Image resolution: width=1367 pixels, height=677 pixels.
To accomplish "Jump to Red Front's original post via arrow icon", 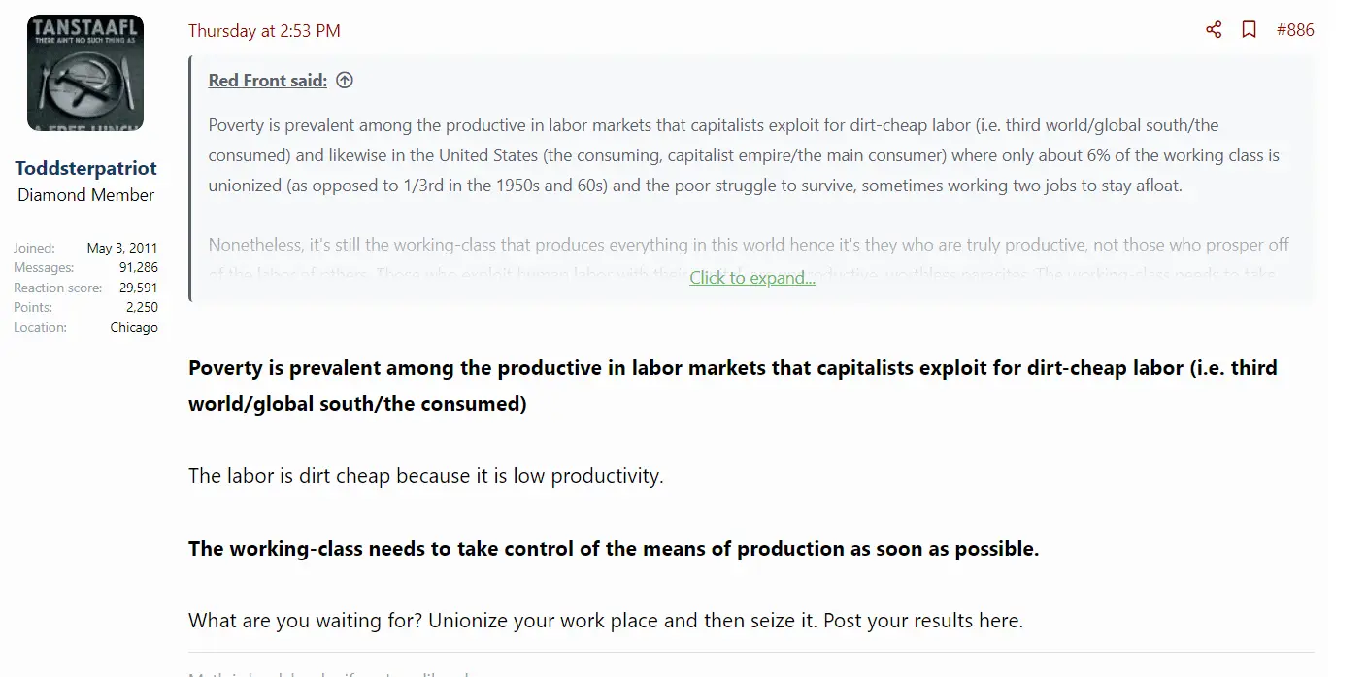I will coord(345,81).
